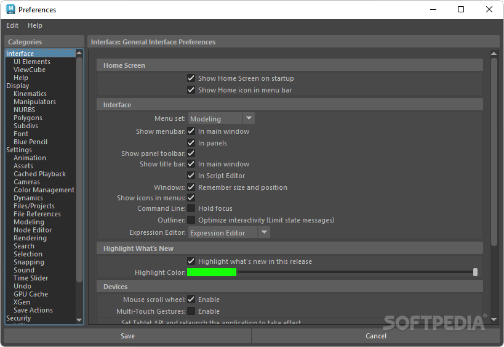Select XGen settings
504x347 pixels.
coord(22,302)
